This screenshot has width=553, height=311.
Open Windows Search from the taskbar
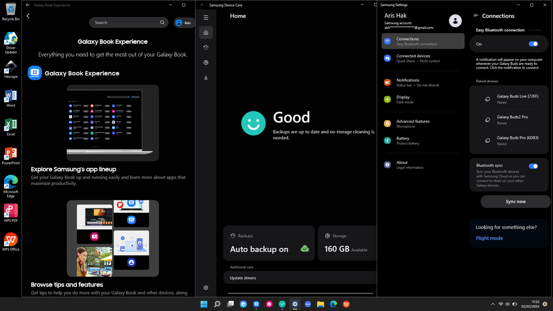pyautogui.click(x=217, y=304)
